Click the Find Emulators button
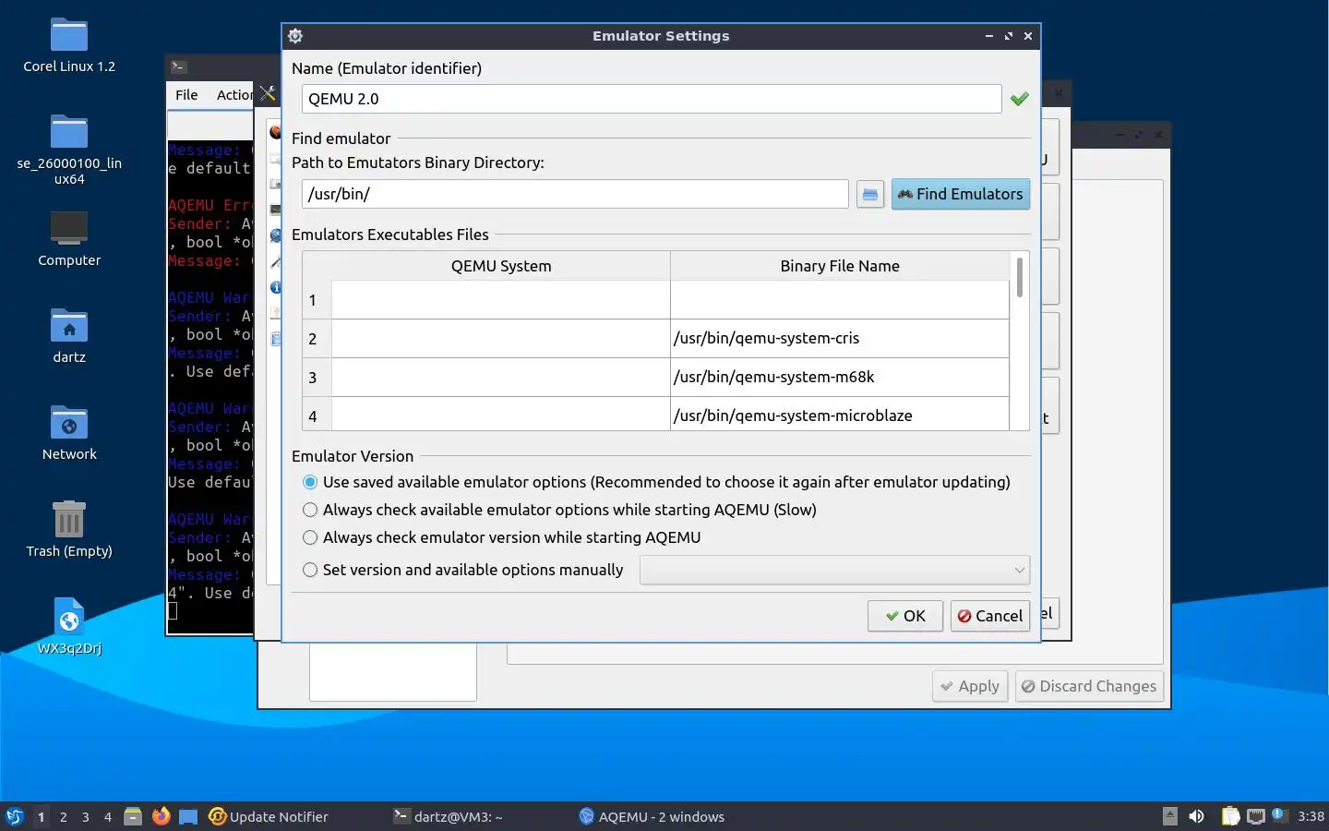 coord(961,194)
